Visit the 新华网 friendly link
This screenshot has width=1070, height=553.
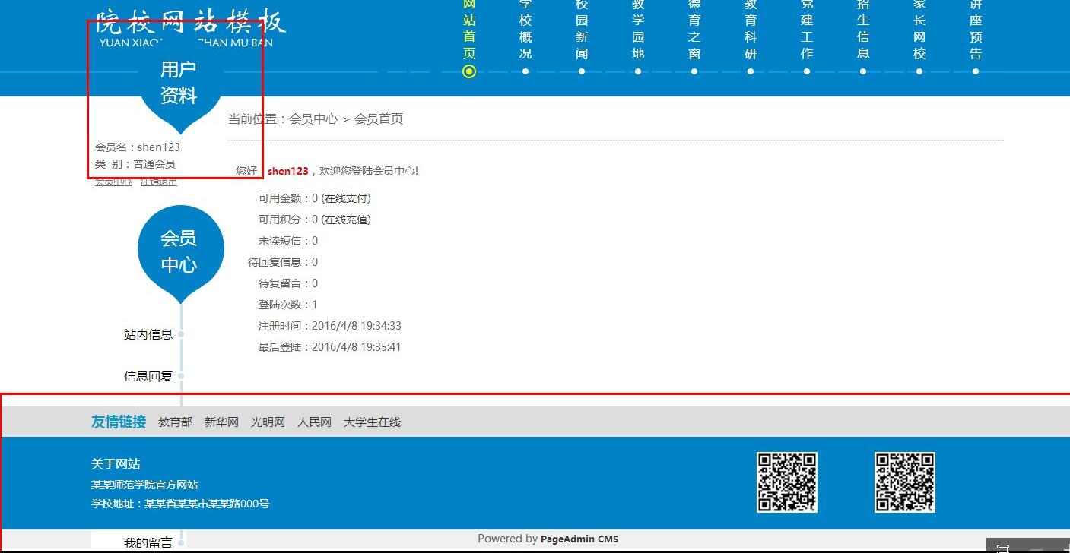(x=221, y=422)
